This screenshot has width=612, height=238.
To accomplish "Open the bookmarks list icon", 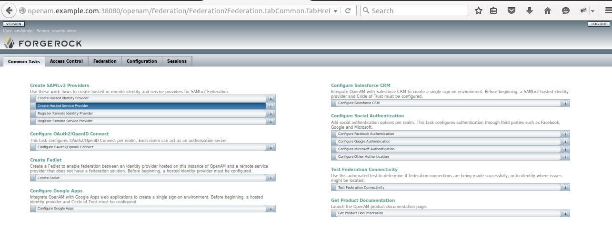I will (x=493, y=10).
